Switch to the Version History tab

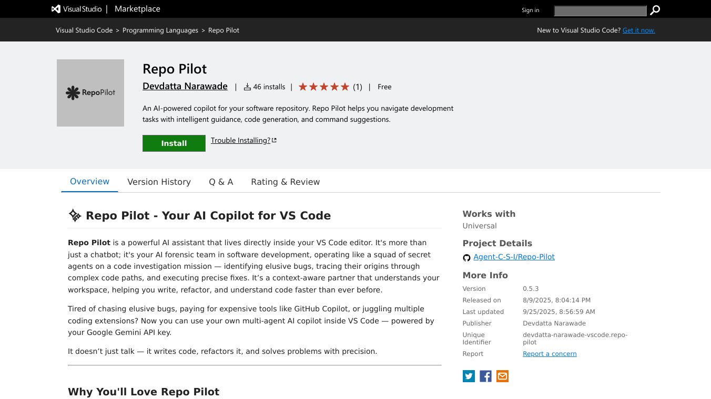pos(159,182)
